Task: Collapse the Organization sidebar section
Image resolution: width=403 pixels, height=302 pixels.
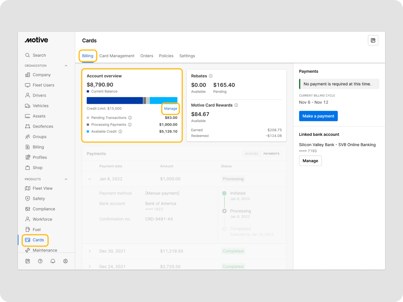Action: [x=66, y=66]
